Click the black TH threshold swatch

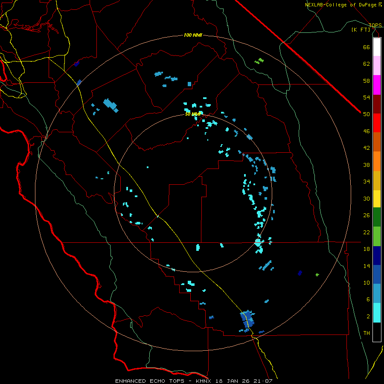coord(377,332)
